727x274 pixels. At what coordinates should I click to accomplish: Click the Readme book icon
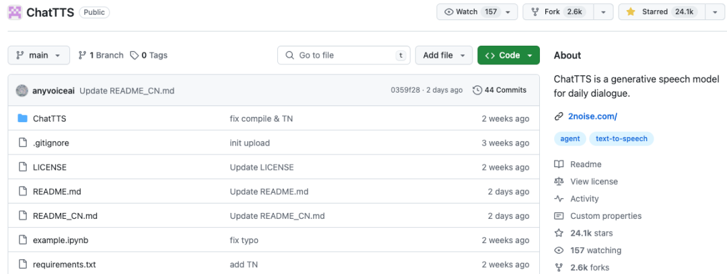(559, 165)
